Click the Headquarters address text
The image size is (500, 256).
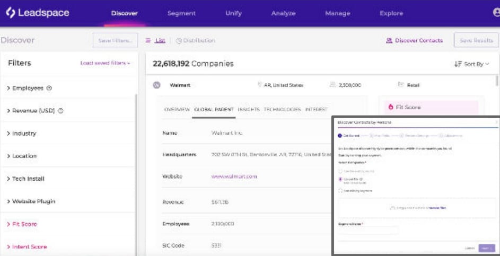coord(271,155)
